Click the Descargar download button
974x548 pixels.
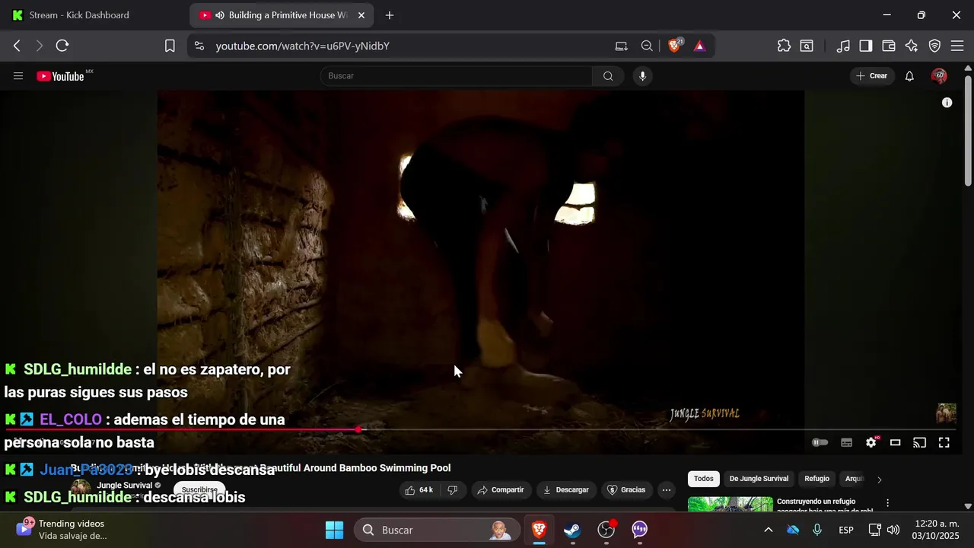click(565, 490)
